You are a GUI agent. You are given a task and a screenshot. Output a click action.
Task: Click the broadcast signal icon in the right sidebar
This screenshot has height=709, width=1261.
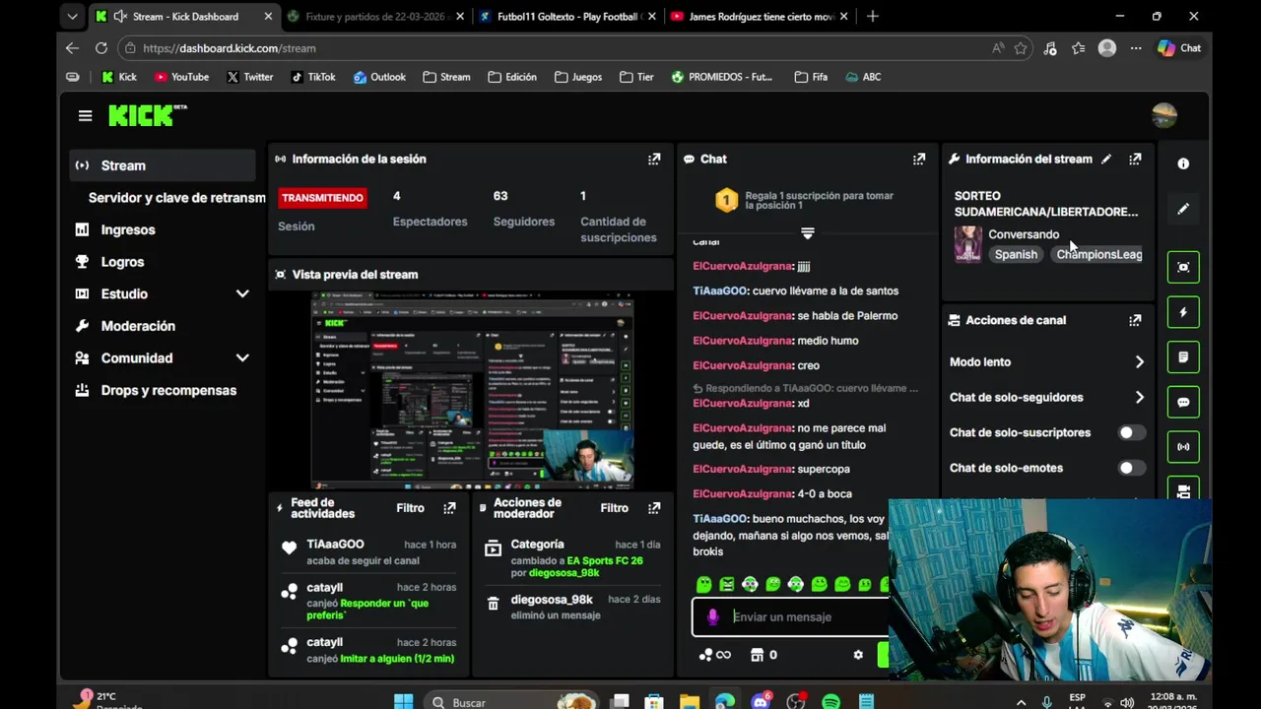coord(1183,447)
